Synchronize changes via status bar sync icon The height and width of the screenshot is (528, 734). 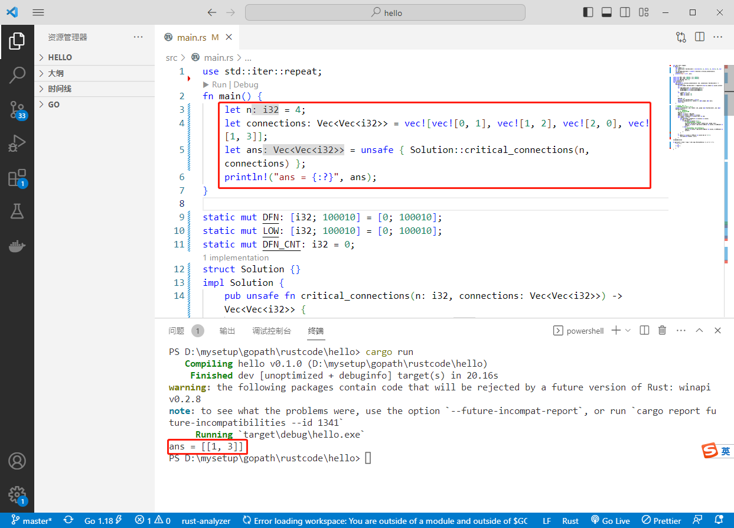coord(68,520)
